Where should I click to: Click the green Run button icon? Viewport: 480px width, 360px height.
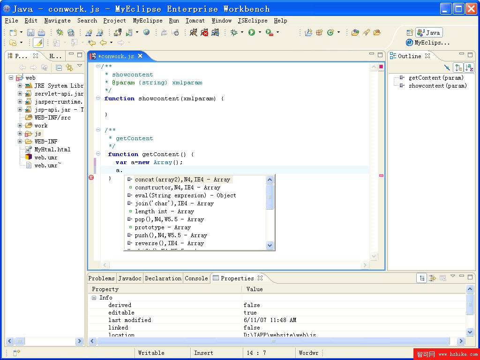pyautogui.click(x=252, y=32)
